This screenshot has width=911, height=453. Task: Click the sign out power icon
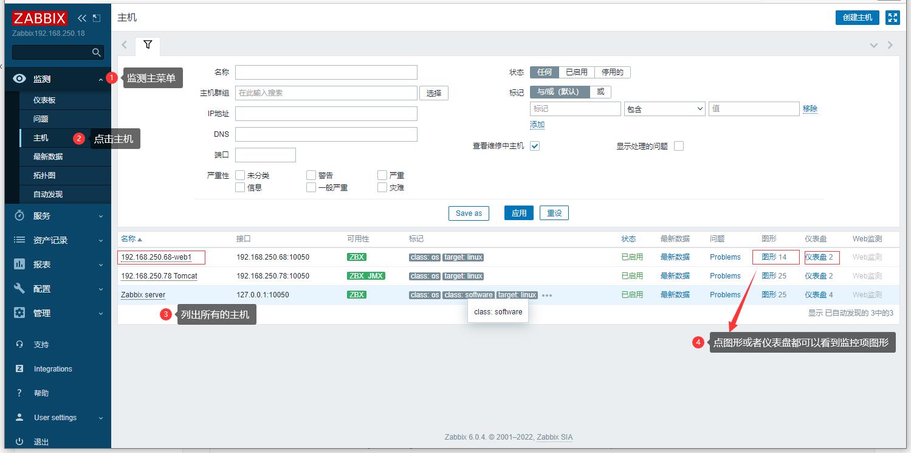tap(19, 442)
